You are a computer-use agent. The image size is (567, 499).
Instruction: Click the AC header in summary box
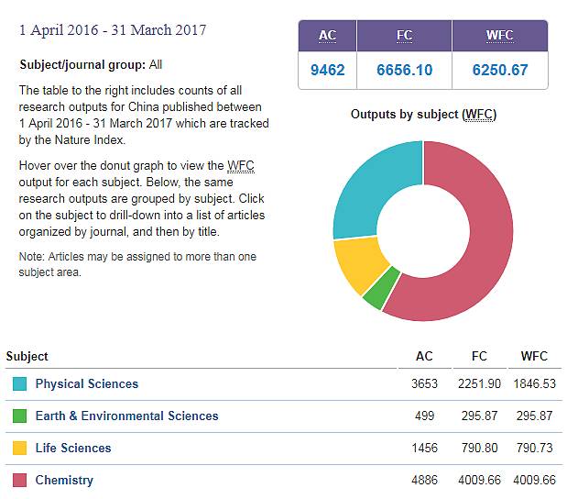(327, 37)
